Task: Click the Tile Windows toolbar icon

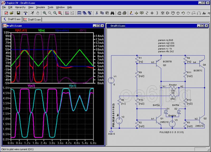Action: click(x=79, y=13)
